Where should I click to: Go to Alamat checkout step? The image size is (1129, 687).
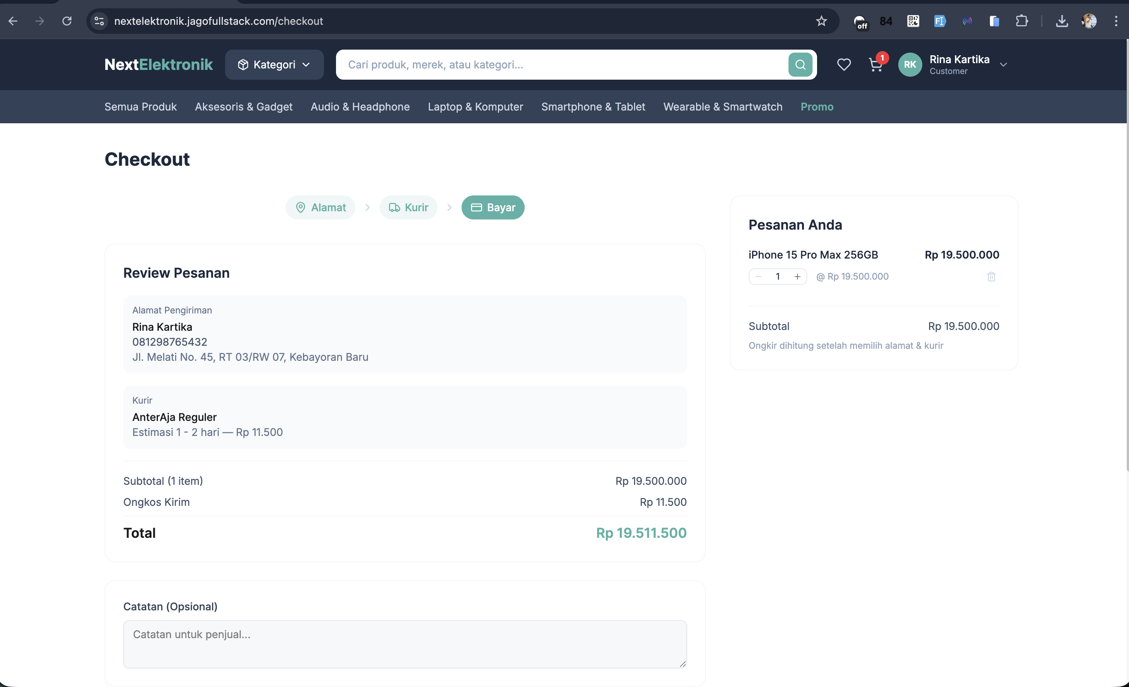pyautogui.click(x=320, y=207)
